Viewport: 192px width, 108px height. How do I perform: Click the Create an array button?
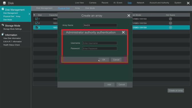click(176, 90)
